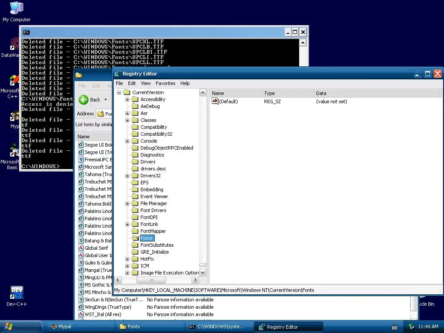Viewport: 444px width, 333px height.
Task: Expand the ICM registry key
Action: [127, 266]
